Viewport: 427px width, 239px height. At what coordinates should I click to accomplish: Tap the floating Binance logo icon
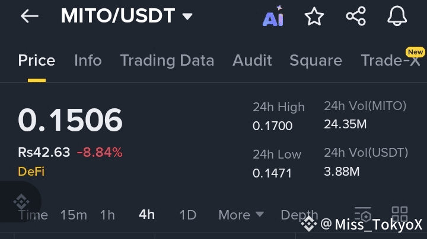point(21,201)
